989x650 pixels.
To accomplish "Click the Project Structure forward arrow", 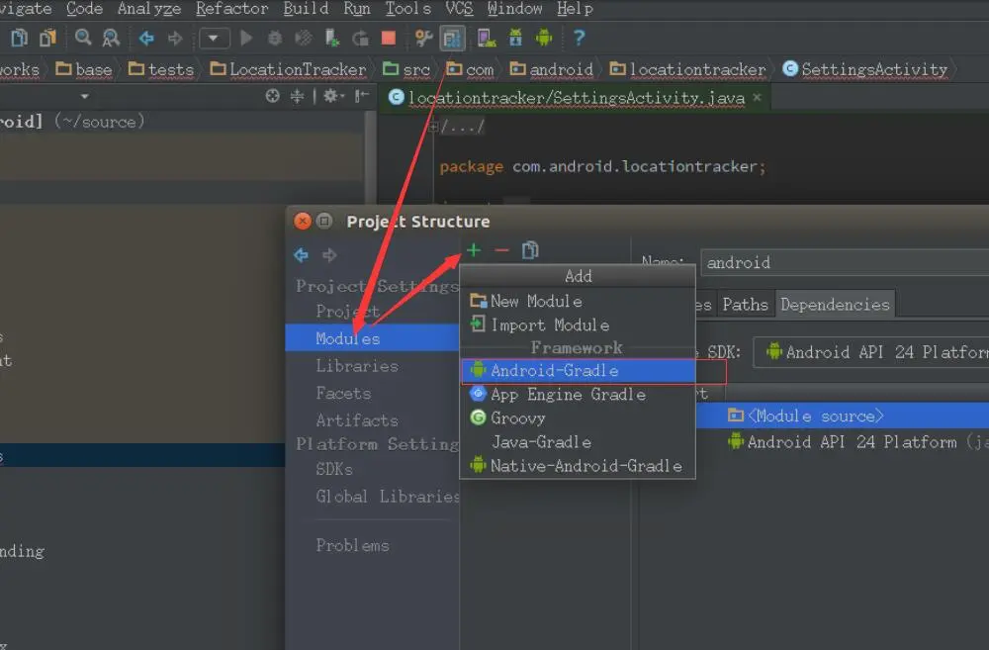I will (x=329, y=255).
